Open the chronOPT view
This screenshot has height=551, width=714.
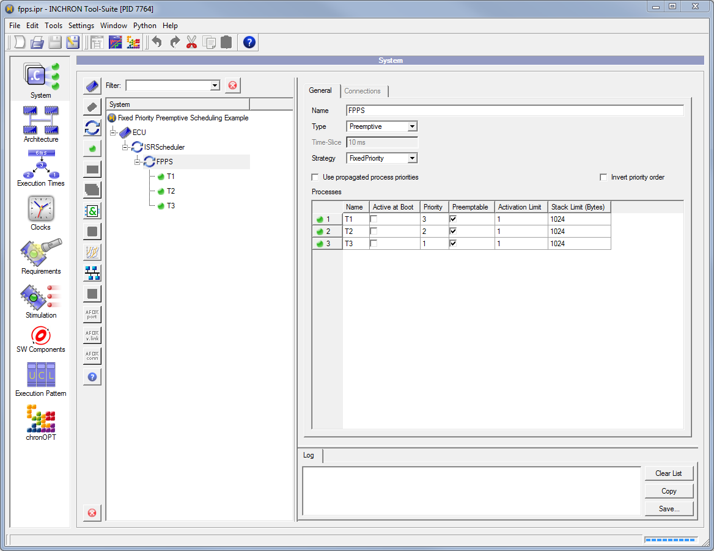click(40, 423)
